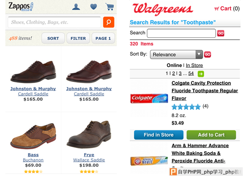Go to next page with green arrow
245x178 pixels.
pyautogui.click(x=201, y=74)
